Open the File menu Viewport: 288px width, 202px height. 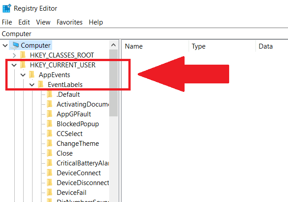click(x=7, y=22)
